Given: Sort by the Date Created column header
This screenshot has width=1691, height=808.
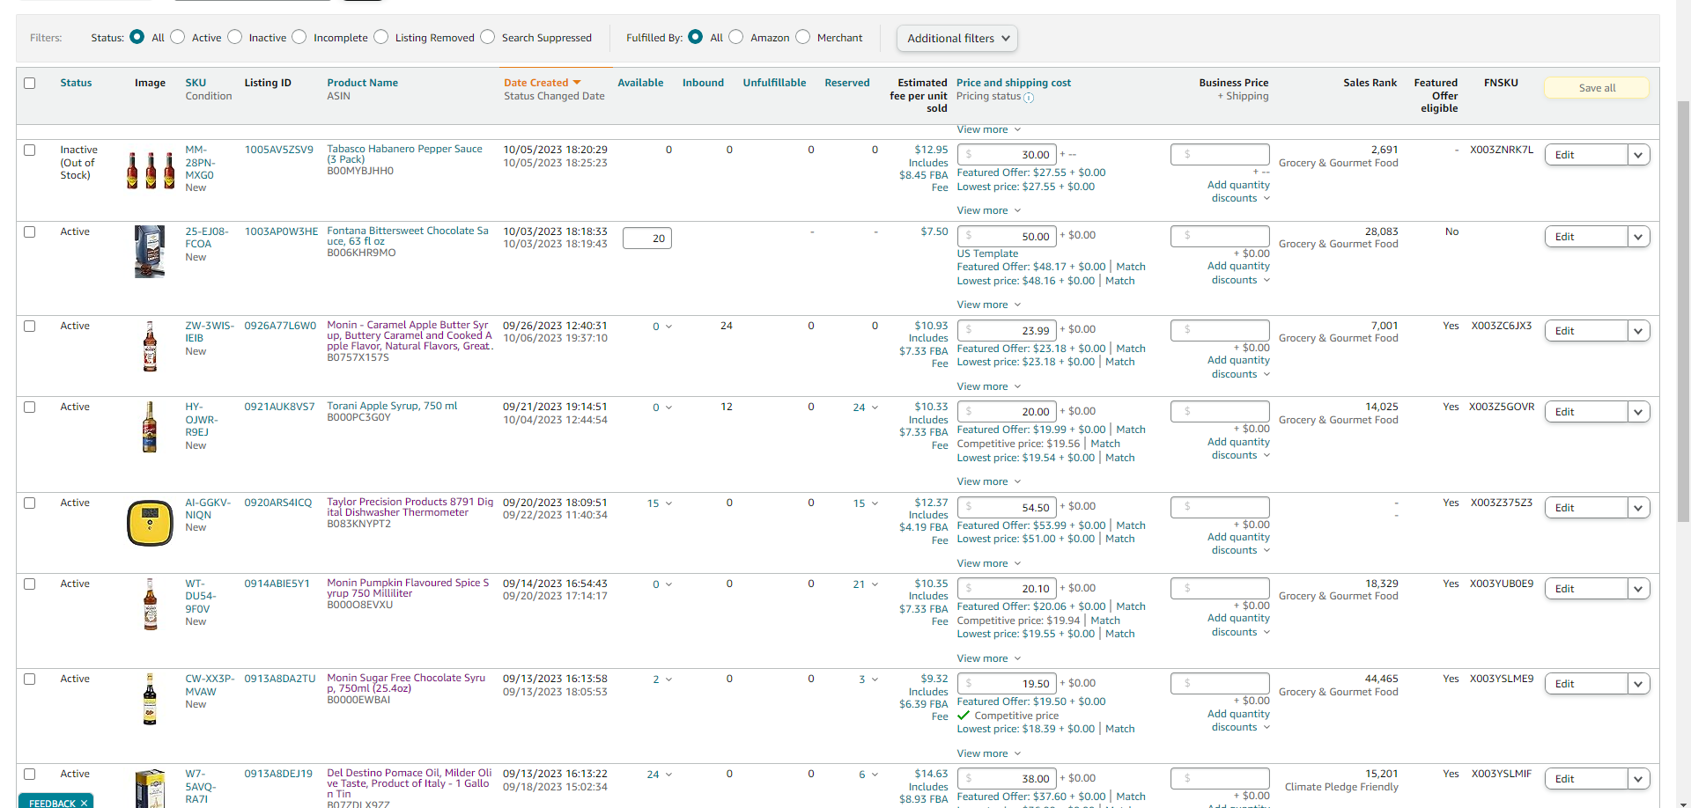Looking at the screenshot, I should click(x=535, y=83).
